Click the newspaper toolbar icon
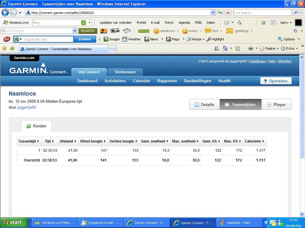305x228 pixels. pyautogui.click(x=127, y=31)
